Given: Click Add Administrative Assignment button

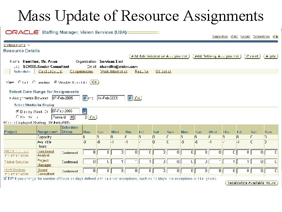Looking at the screenshot, I should click(159, 57).
